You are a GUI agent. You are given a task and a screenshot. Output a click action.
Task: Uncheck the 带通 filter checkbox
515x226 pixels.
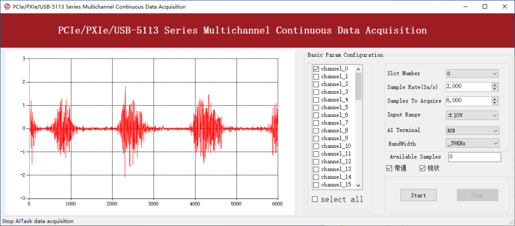390,168
